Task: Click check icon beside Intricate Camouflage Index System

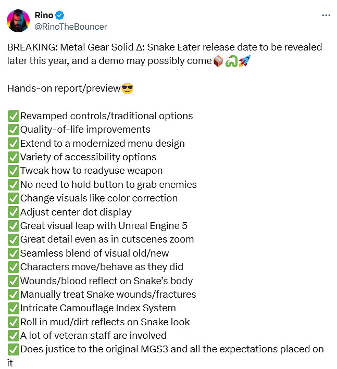Action: click(14, 308)
